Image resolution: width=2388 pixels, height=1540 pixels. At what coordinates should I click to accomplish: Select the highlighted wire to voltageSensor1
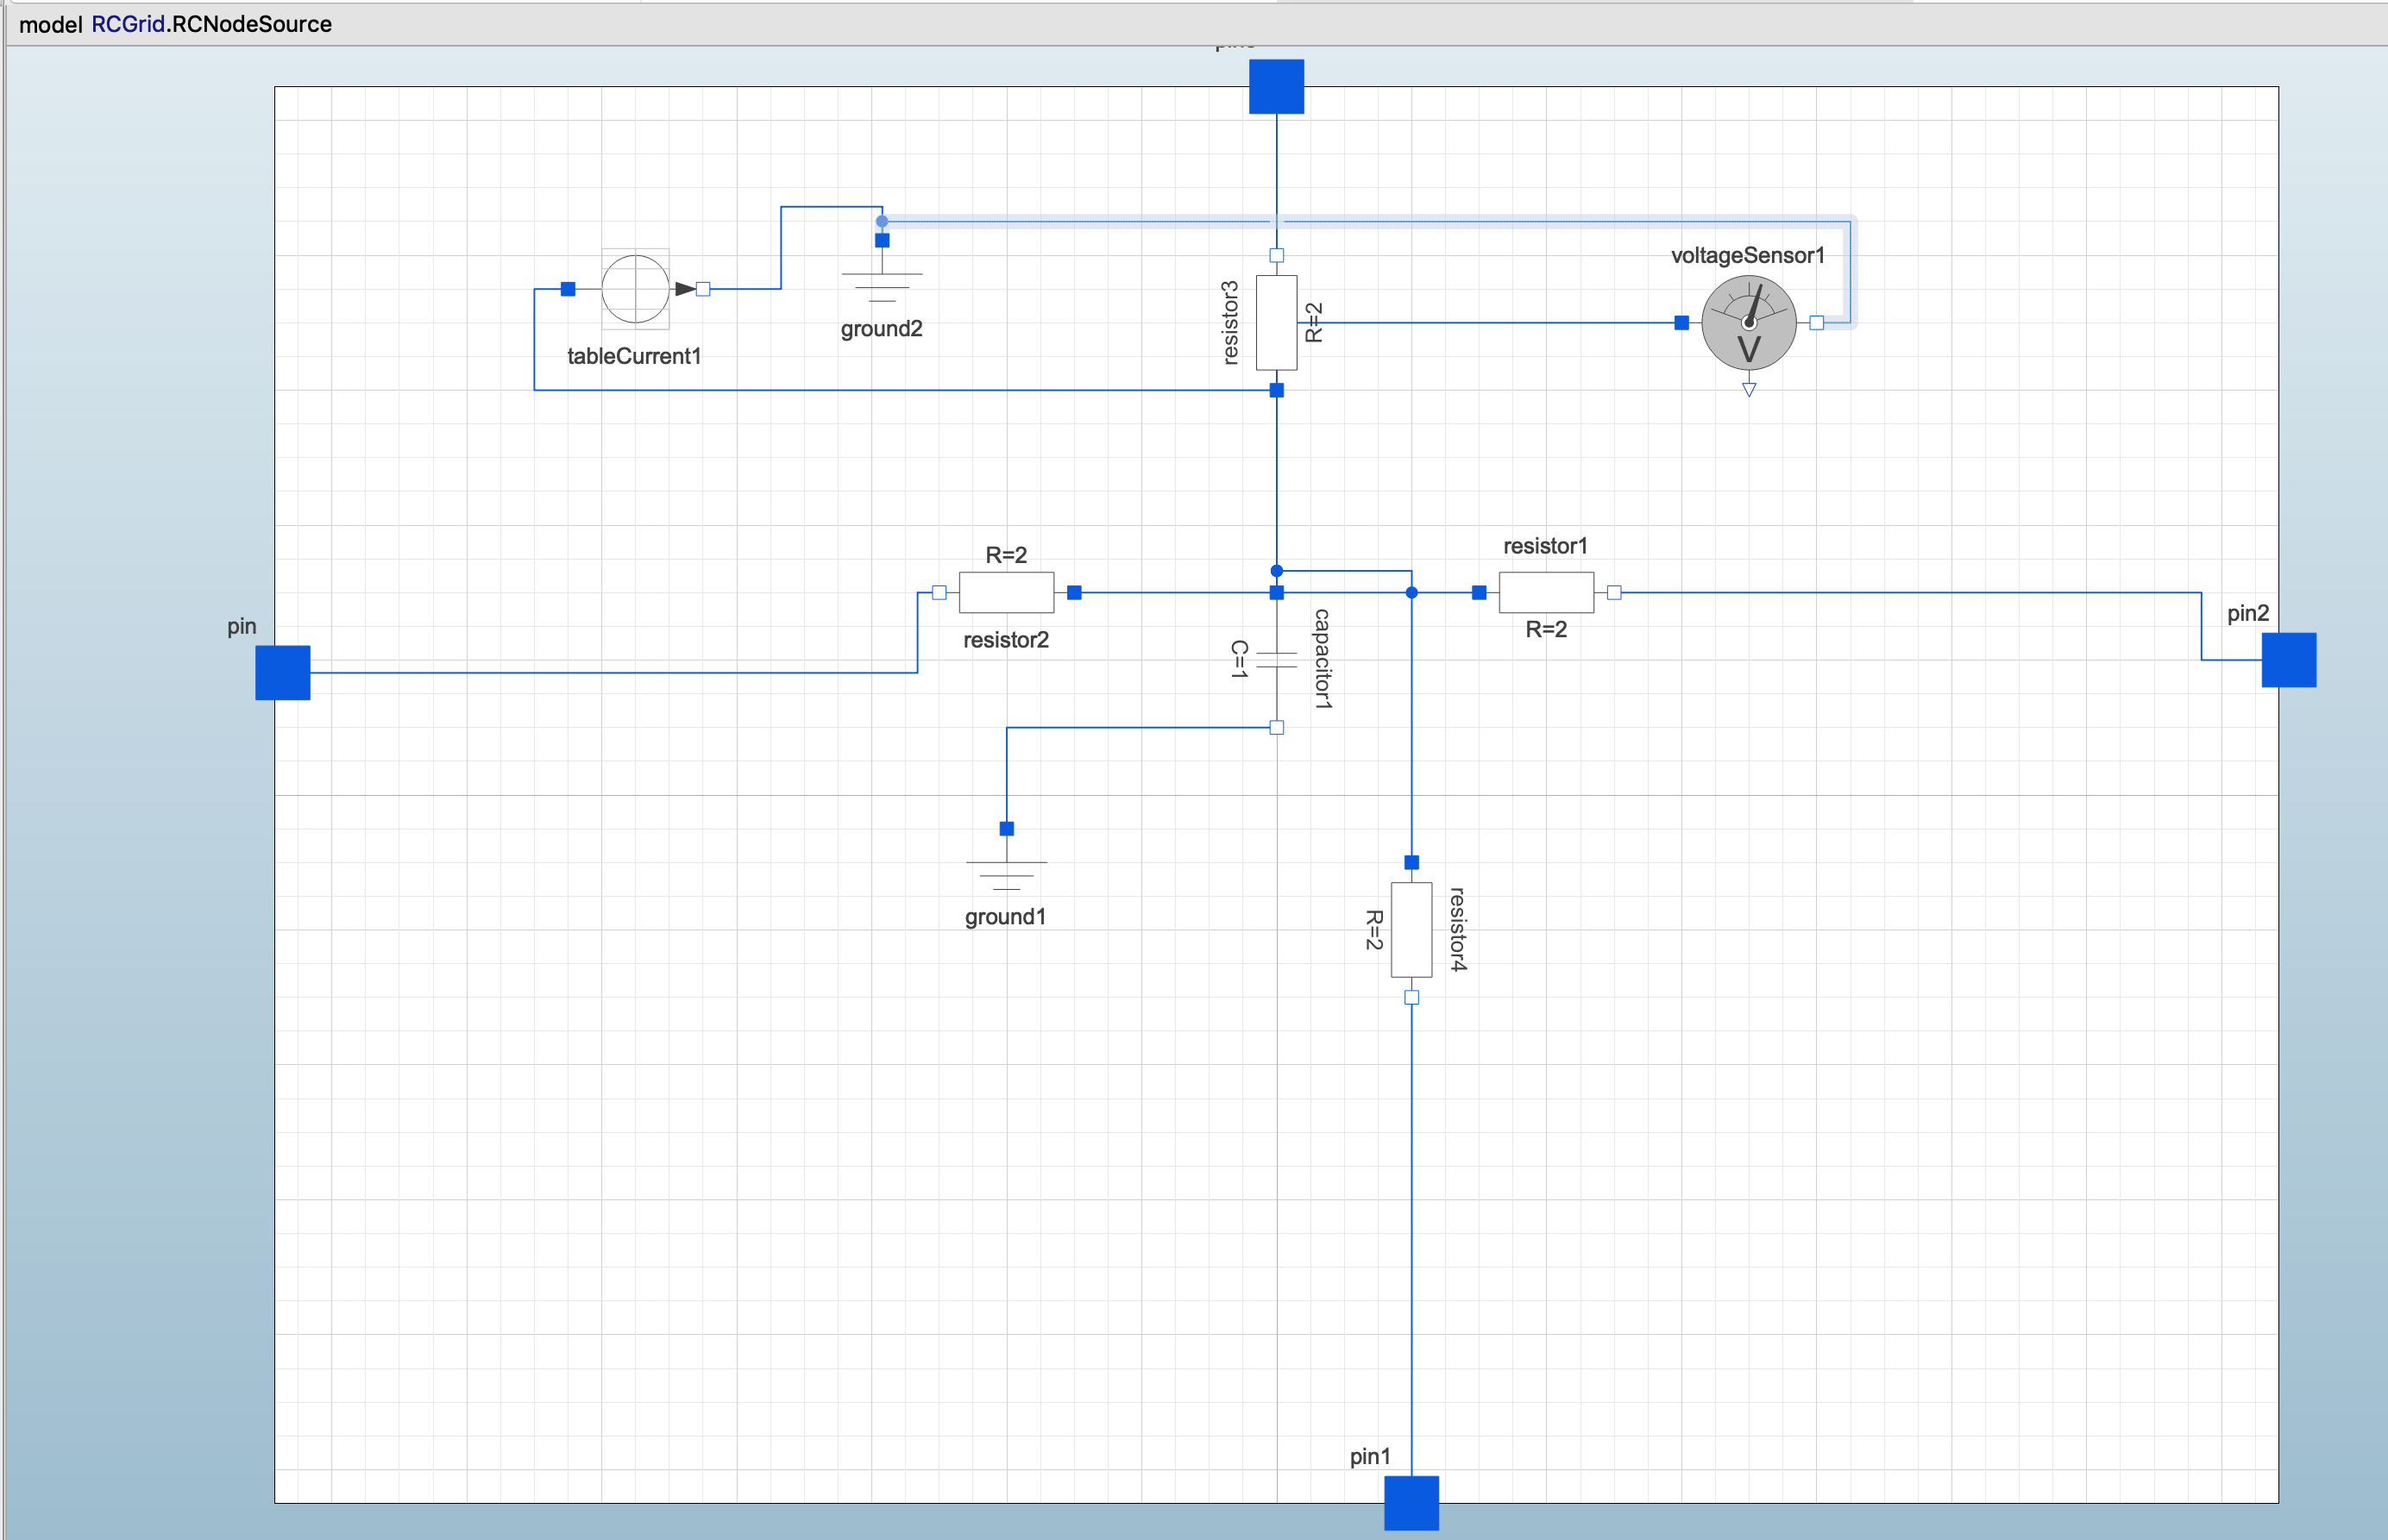tap(1366, 222)
